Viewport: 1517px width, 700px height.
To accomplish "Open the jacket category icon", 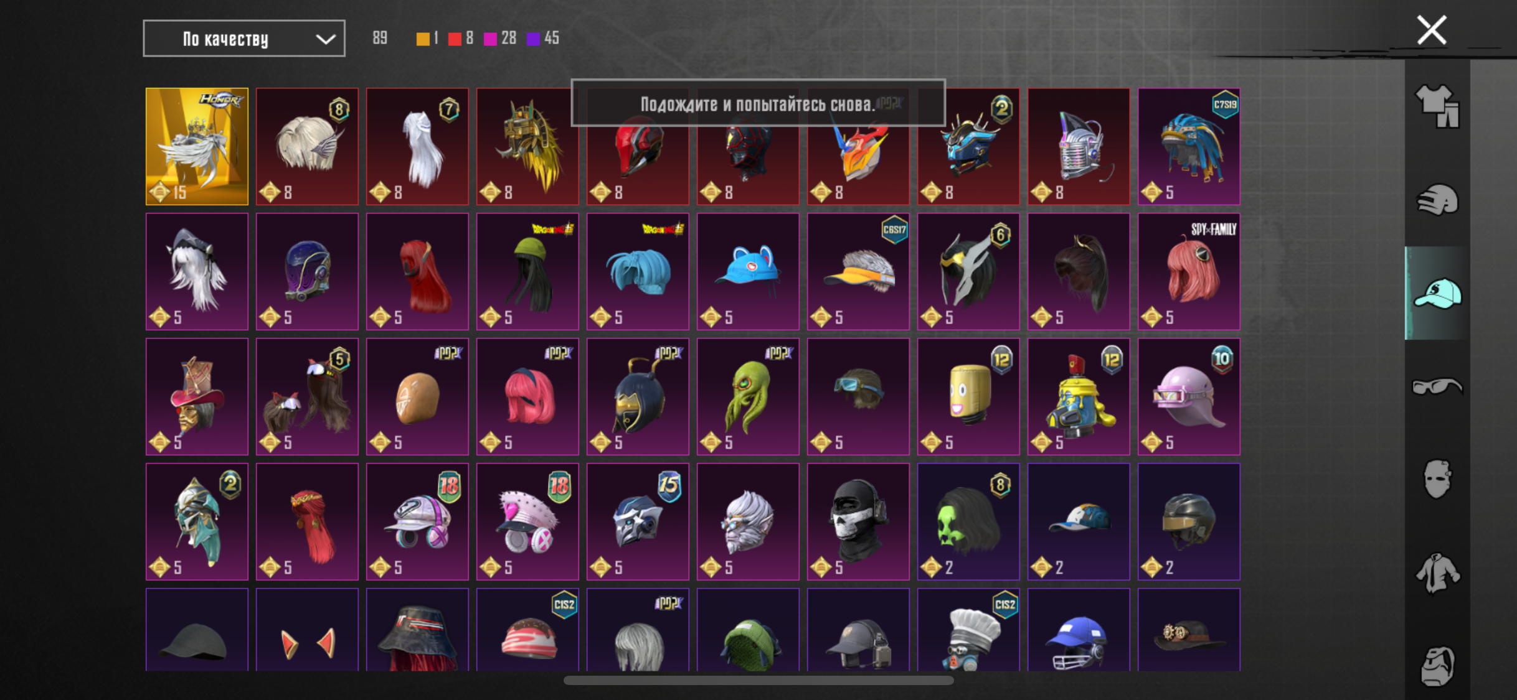I will pyautogui.click(x=1437, y=572).
